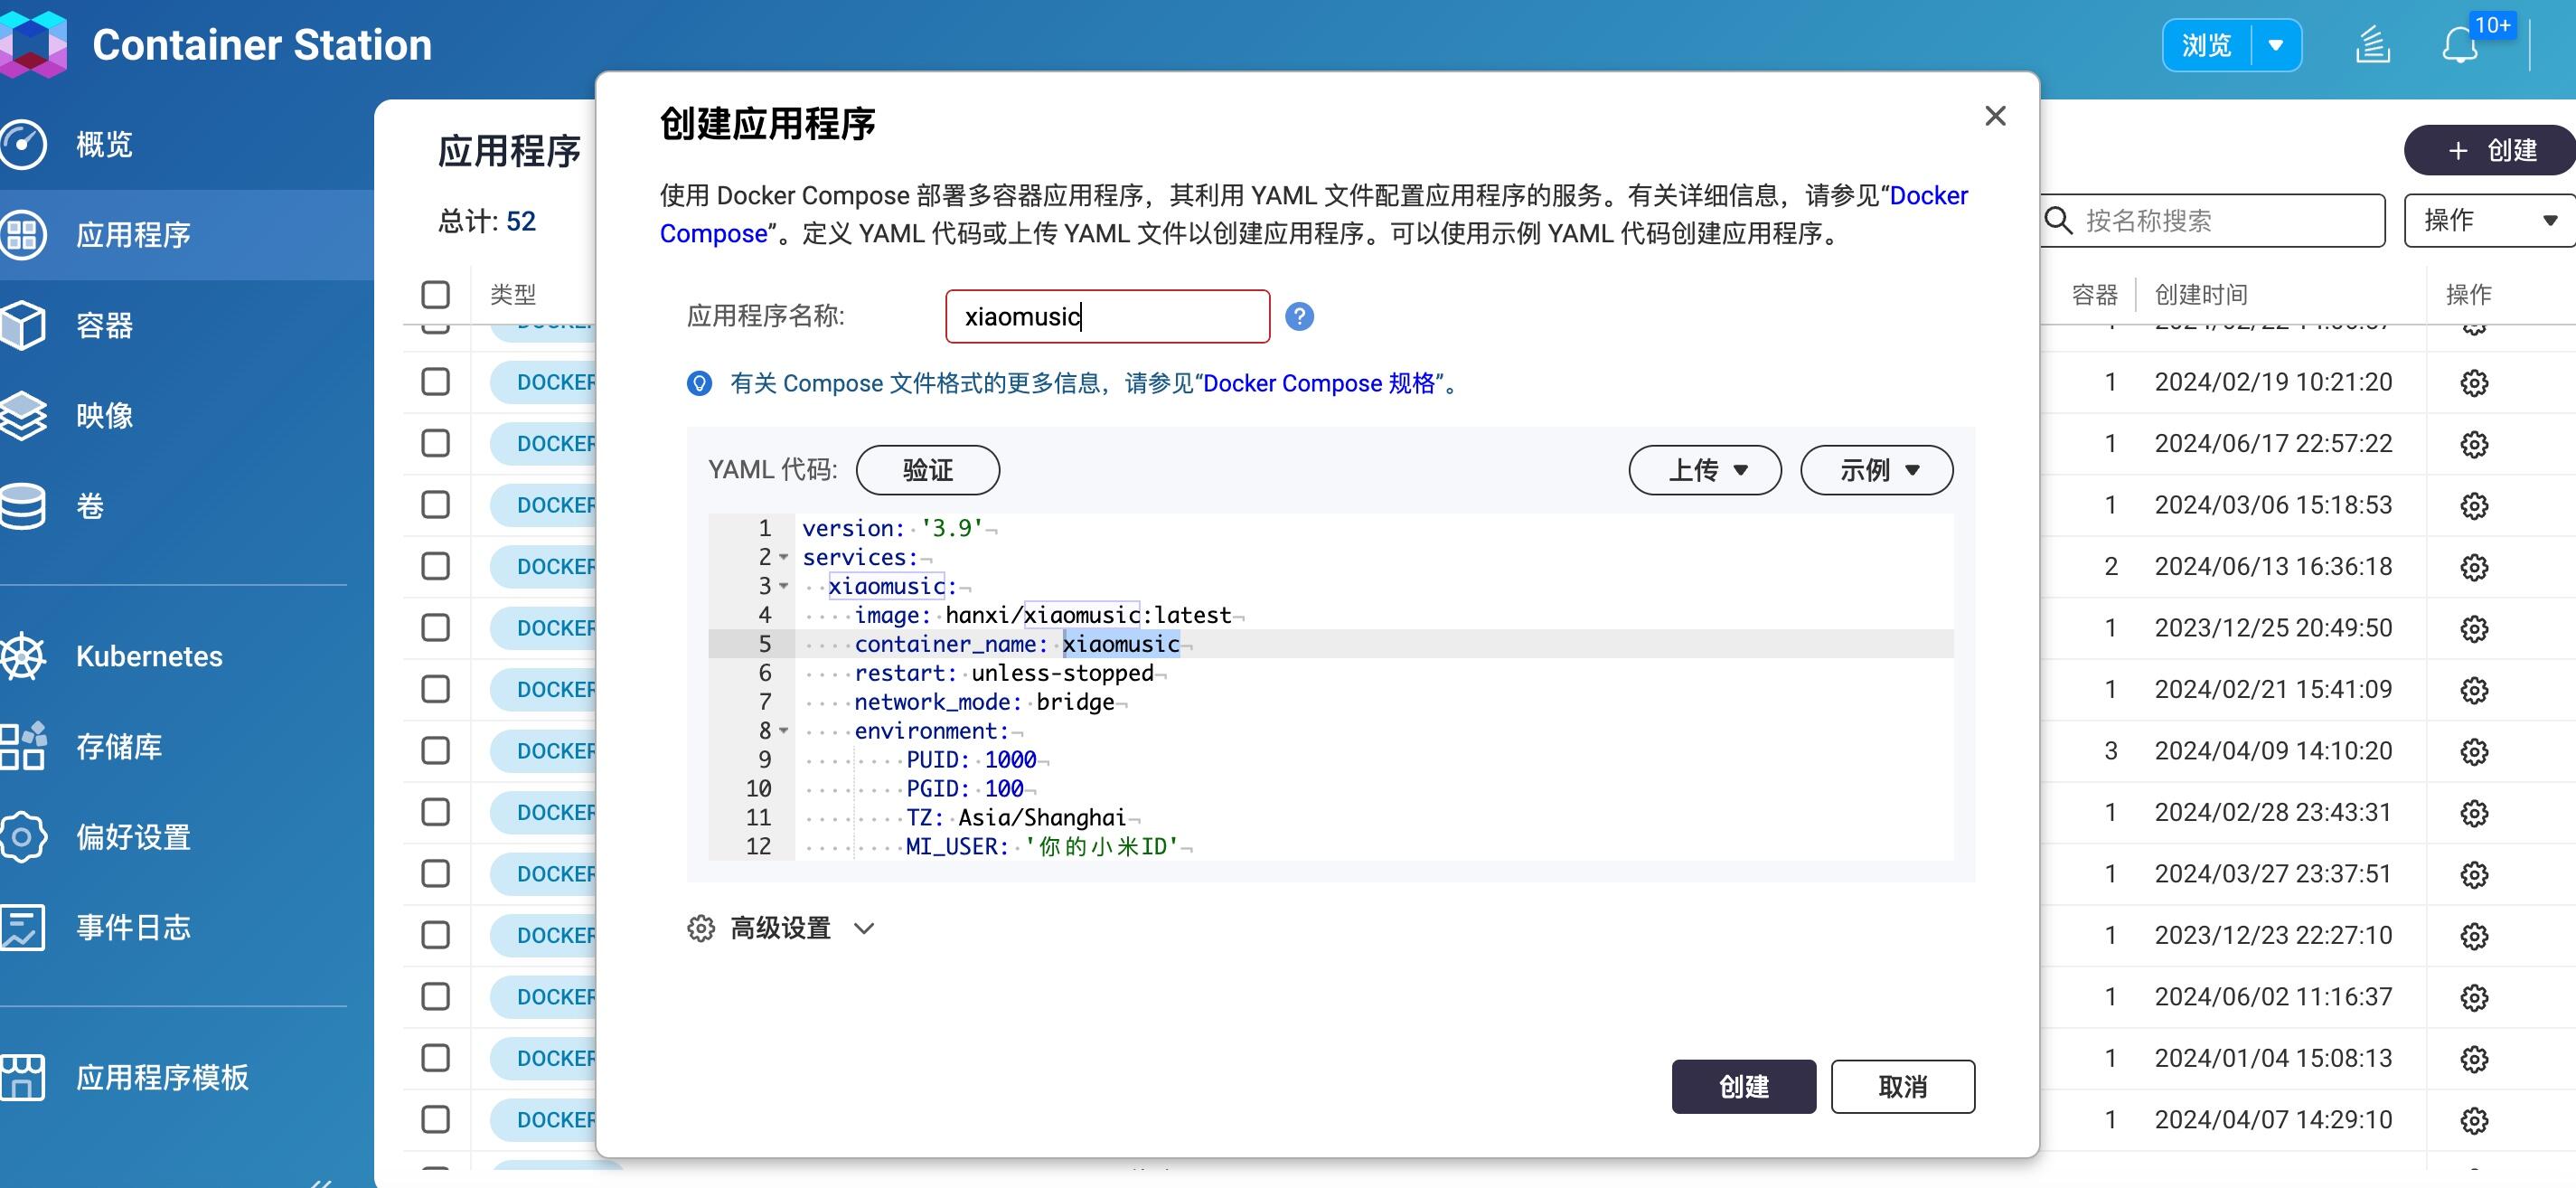Click the Volumes database icon in sidebar
The width and height of the screenshot is (2576, 1188).
point(22,506)
